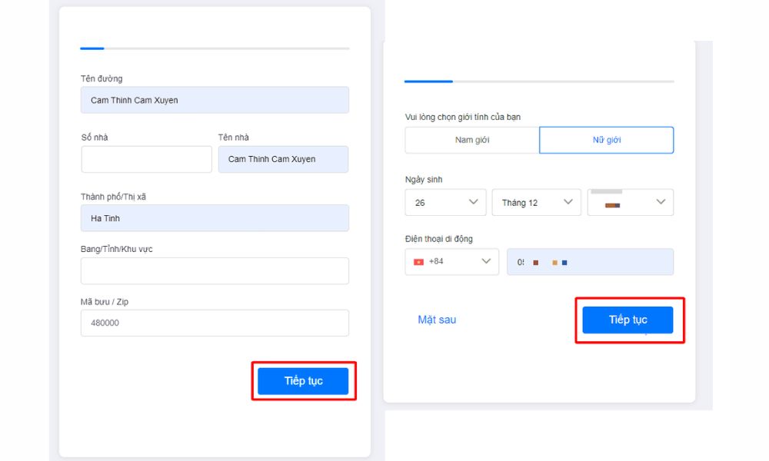Click Tiếp tục on the personal info form
769x461 pixels.
coord(628,320)
